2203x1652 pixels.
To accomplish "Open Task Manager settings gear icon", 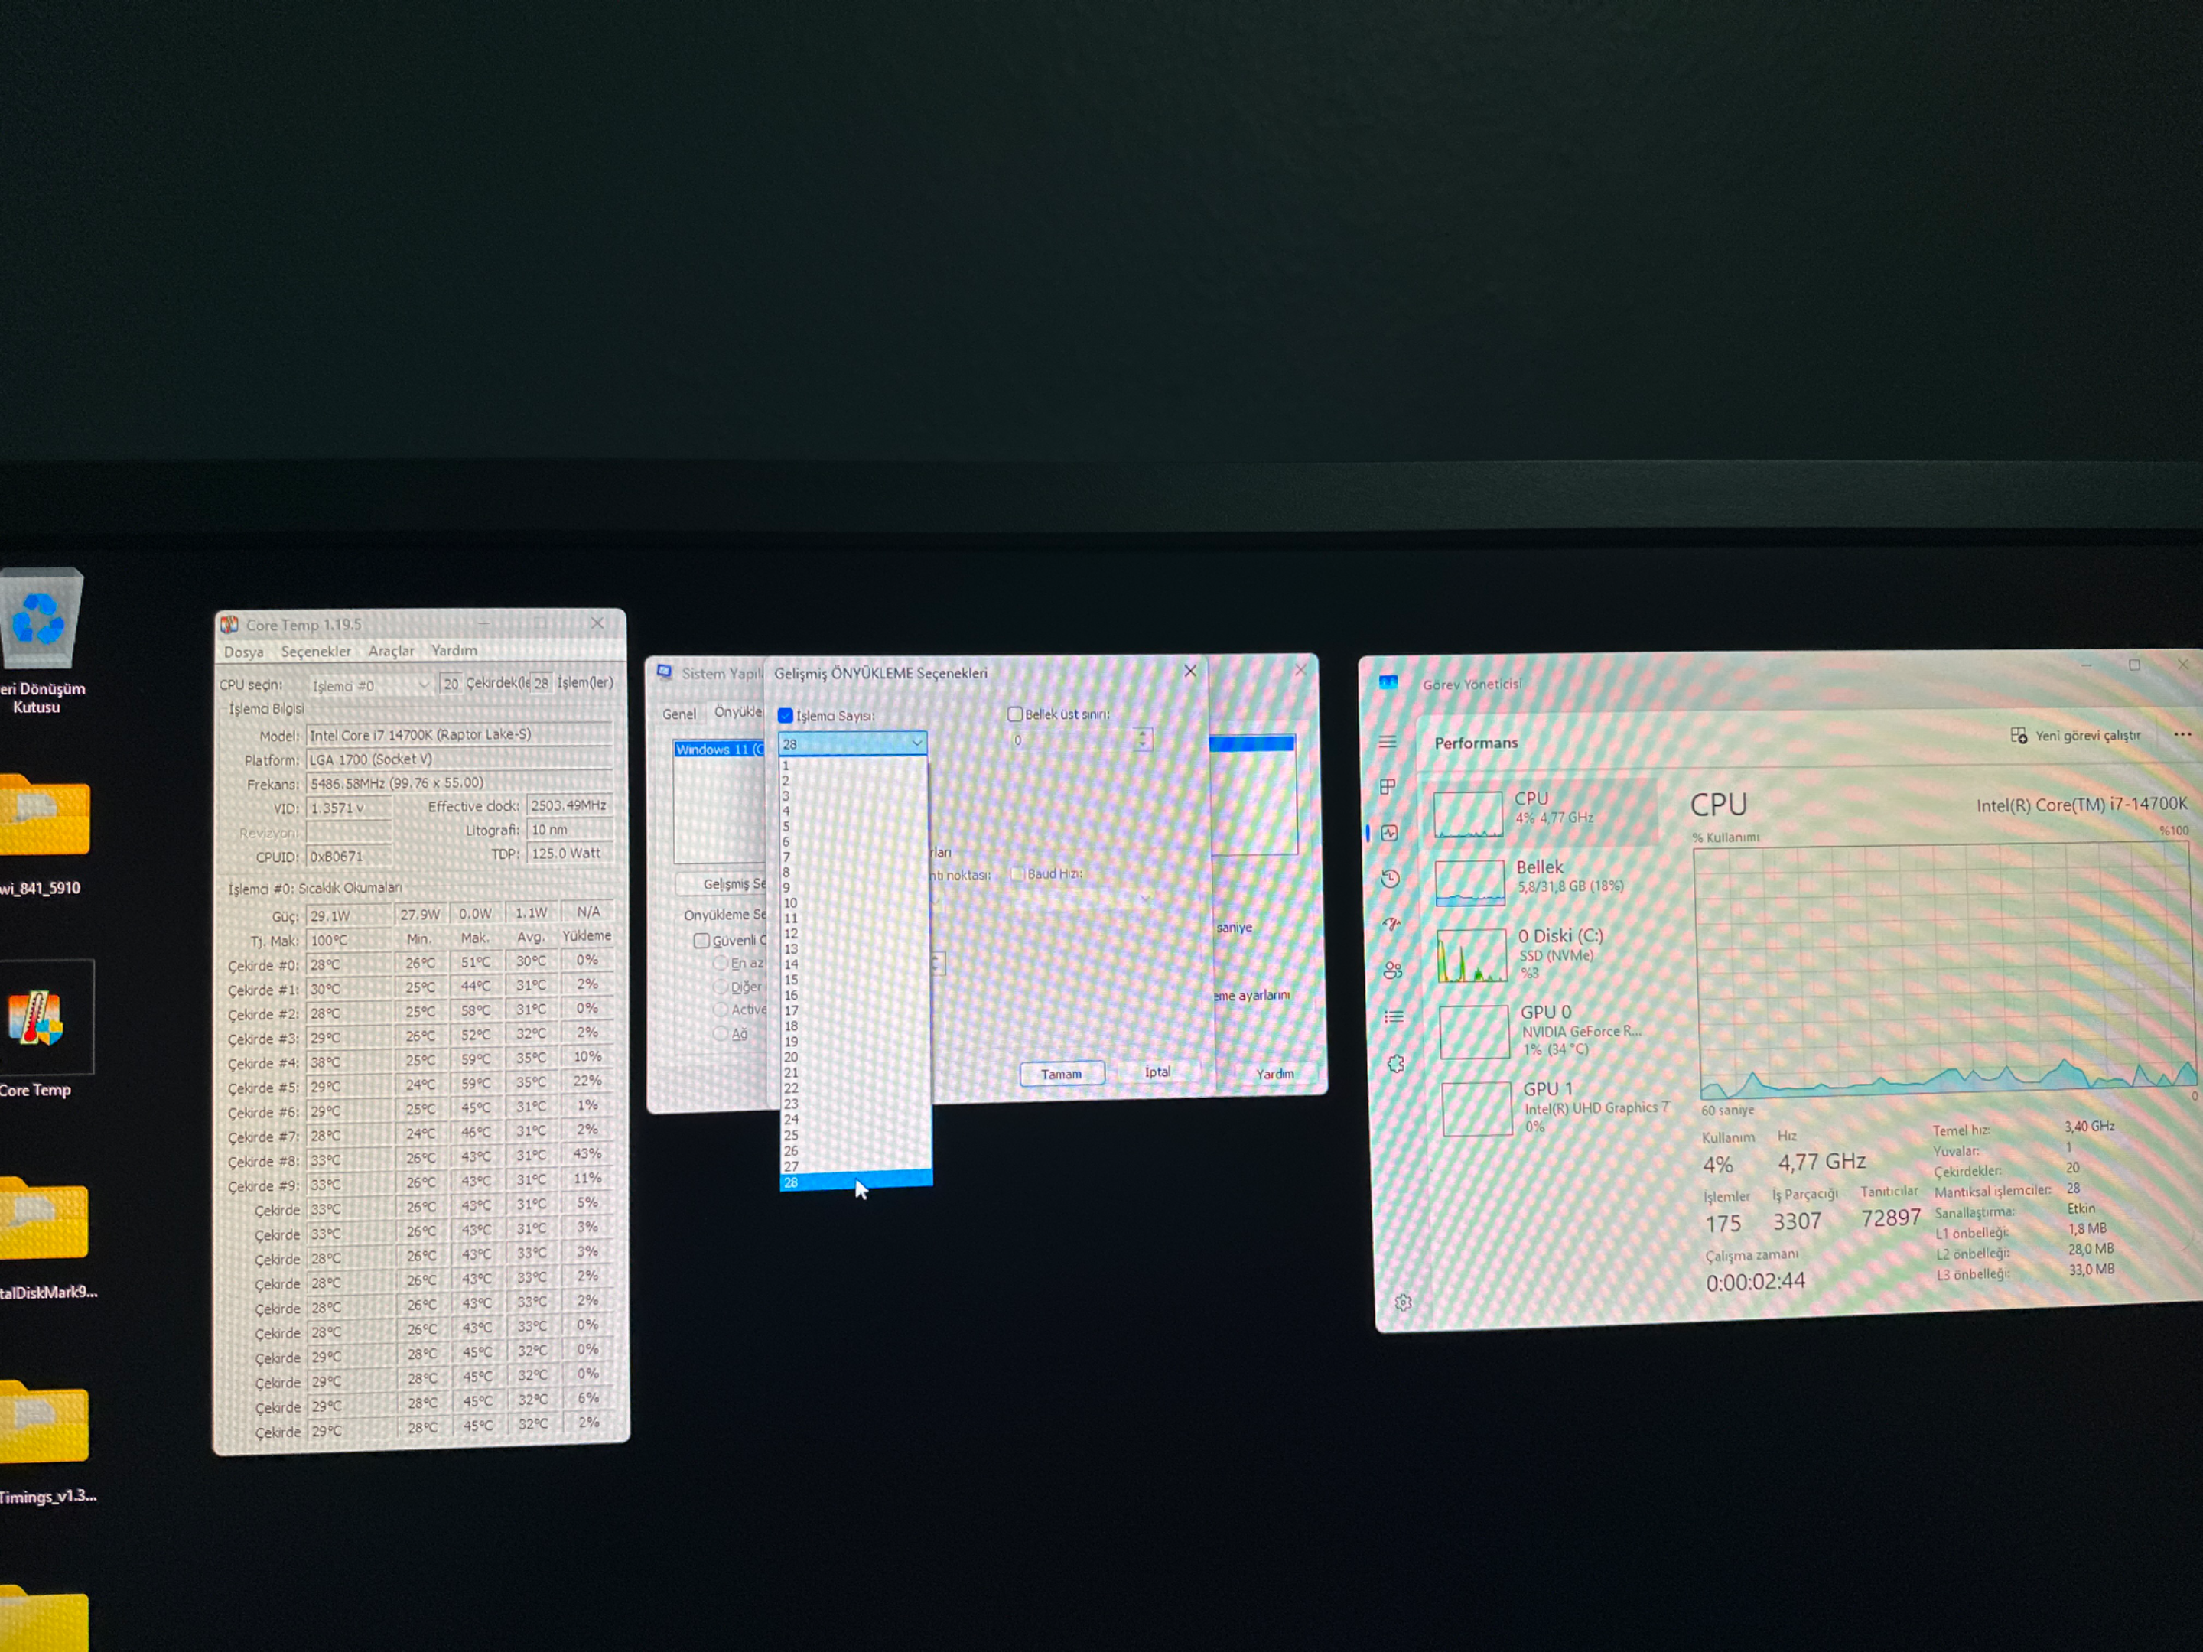I will pyautogui.click(x=1404, y=1302).
